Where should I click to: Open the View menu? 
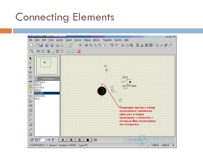37,40
